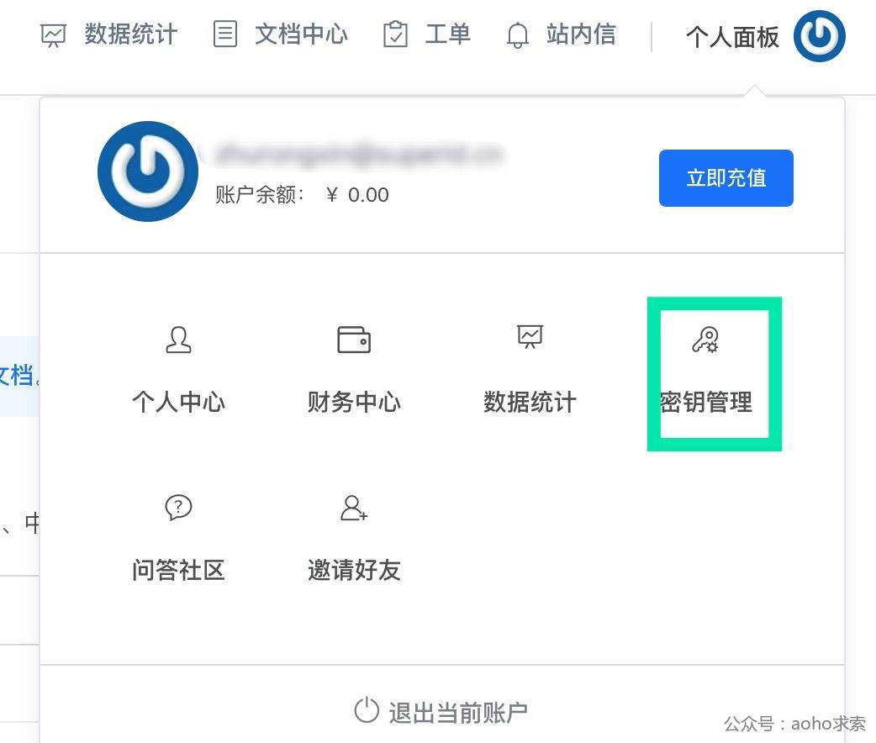Open the 问答社区 question bubble icon
This screenshot has height=743, width=876.
[x=178, y=508]
